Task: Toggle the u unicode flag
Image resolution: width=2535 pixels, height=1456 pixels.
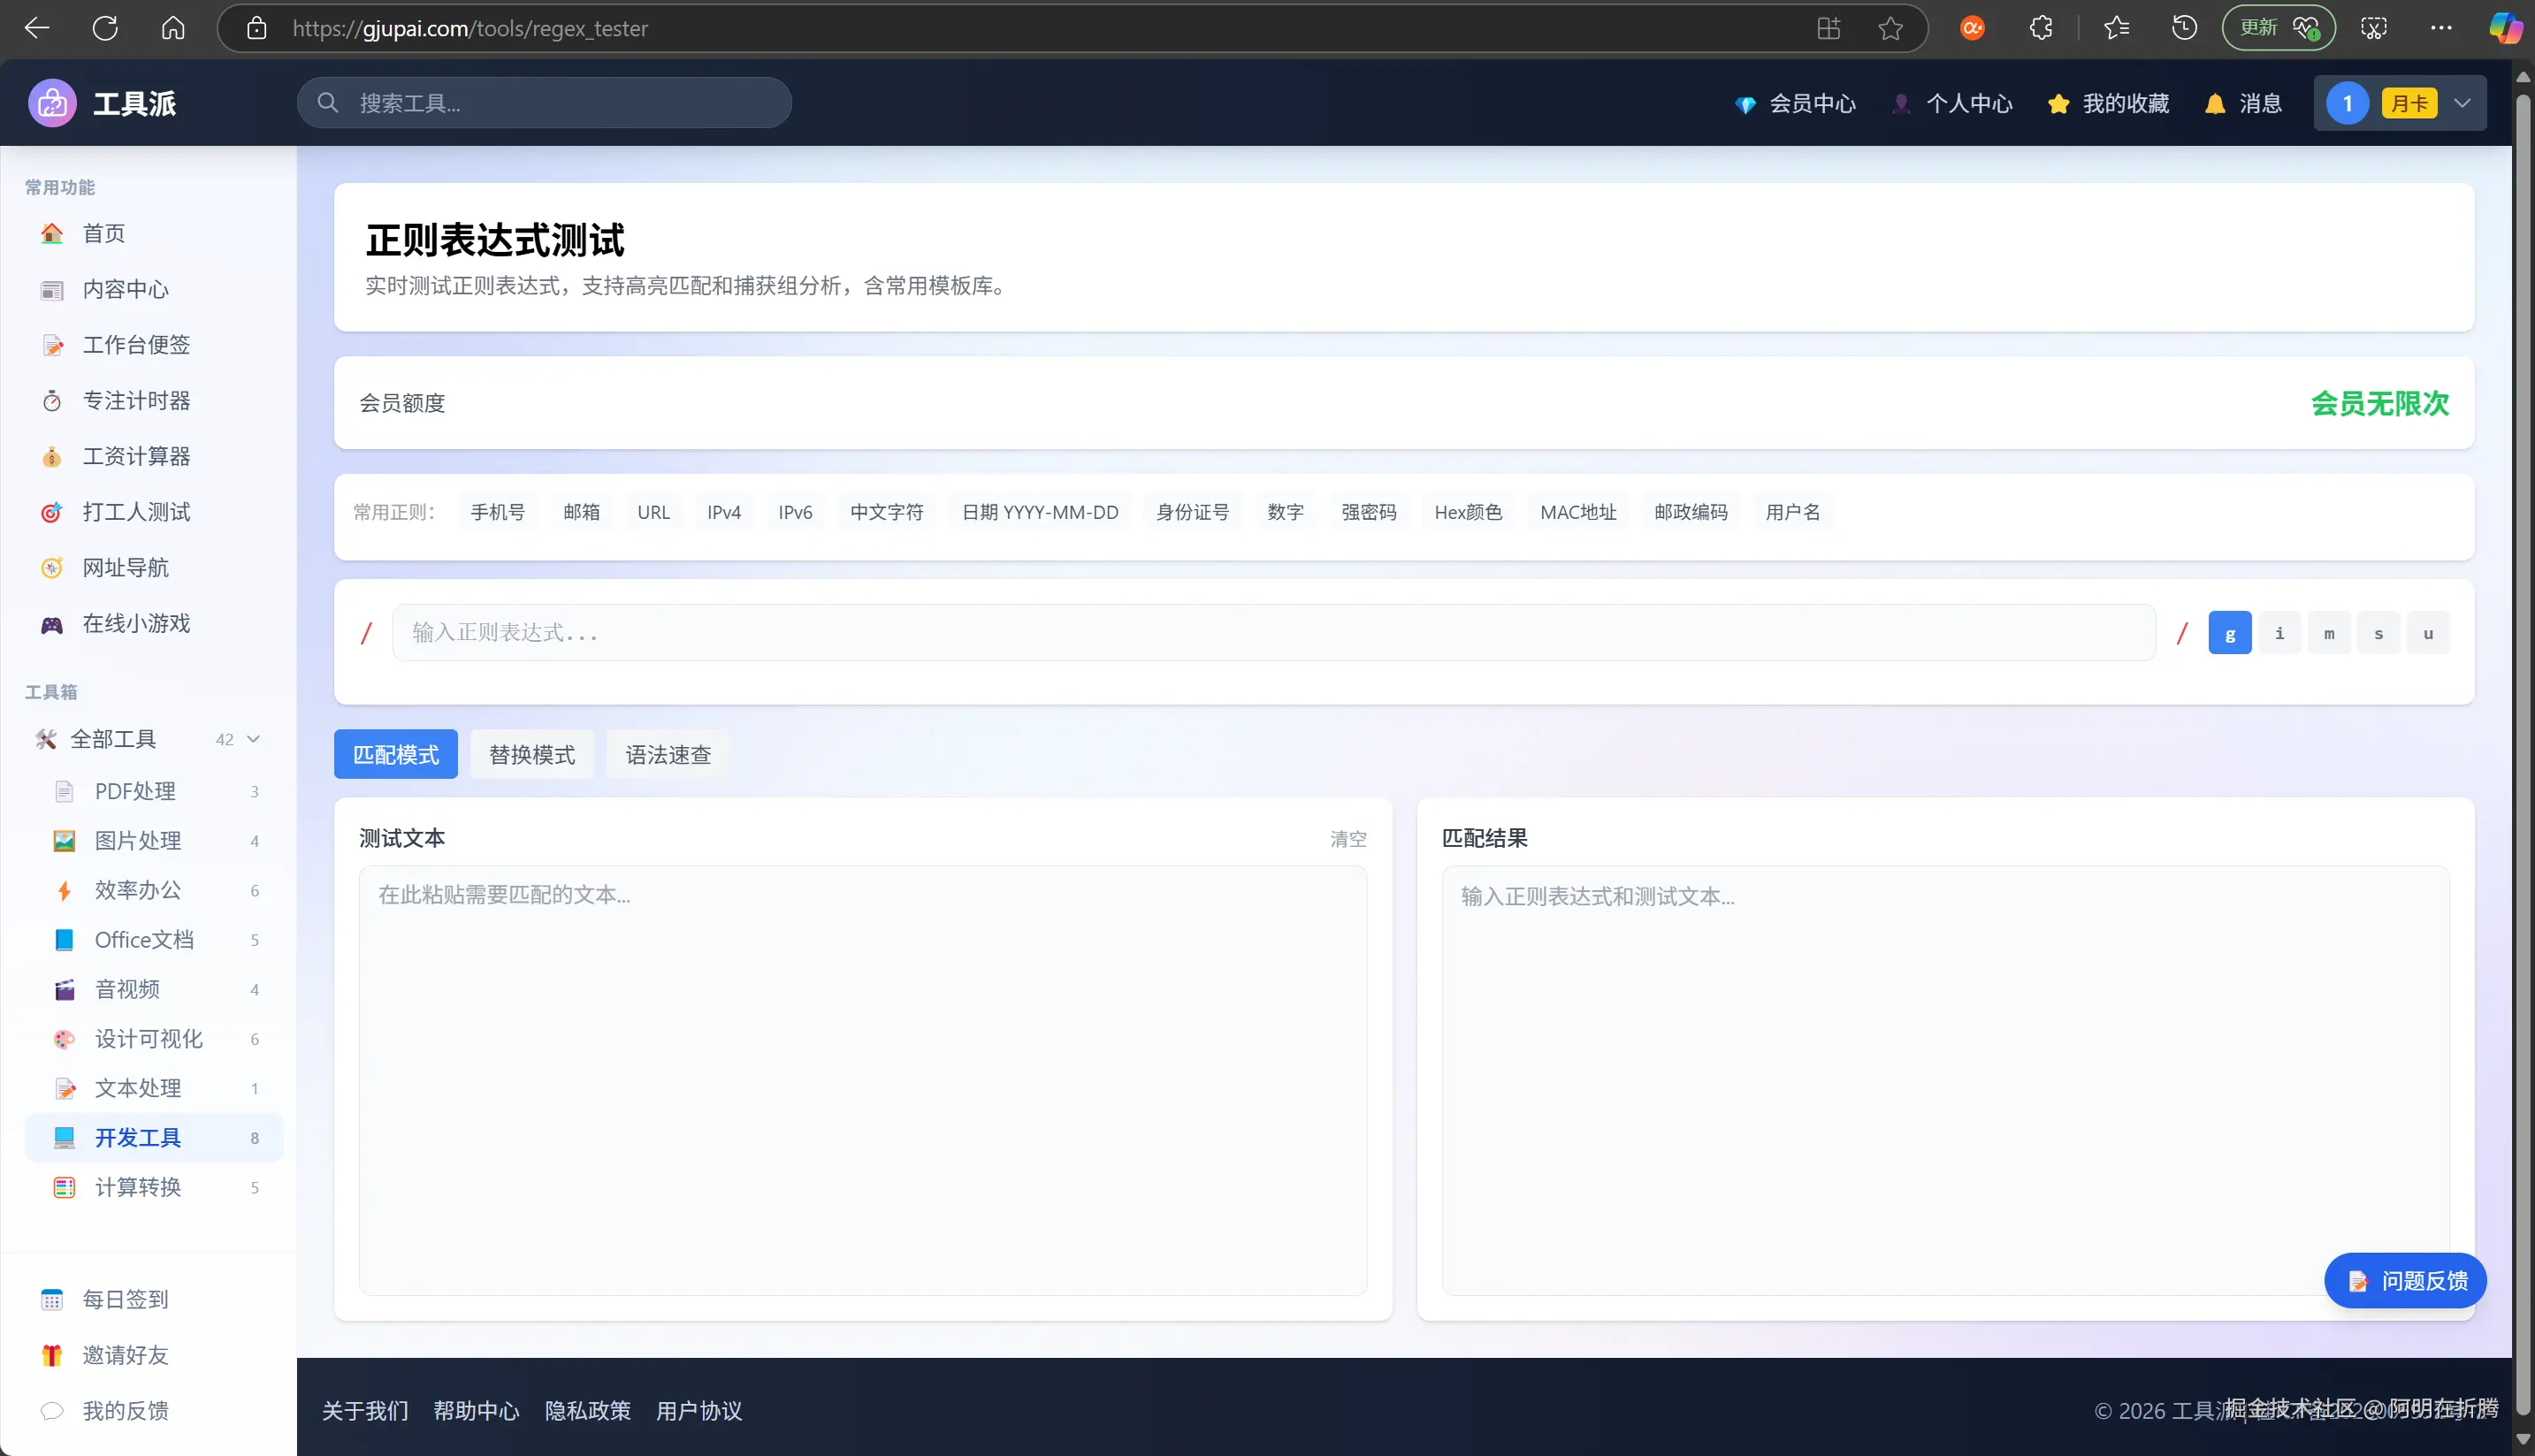Action: tap(2428, 633)
